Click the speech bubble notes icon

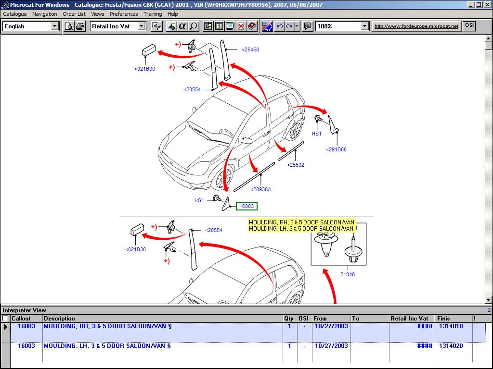point(307,26)
